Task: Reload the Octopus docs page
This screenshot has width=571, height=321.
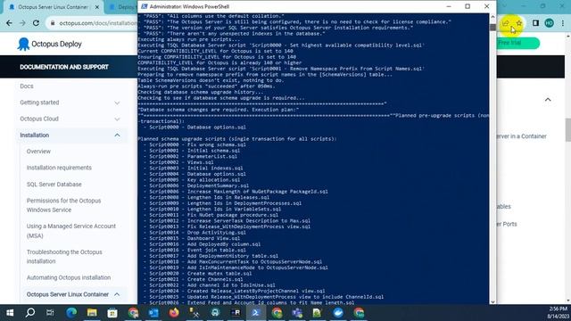Action: click(36, 23)
